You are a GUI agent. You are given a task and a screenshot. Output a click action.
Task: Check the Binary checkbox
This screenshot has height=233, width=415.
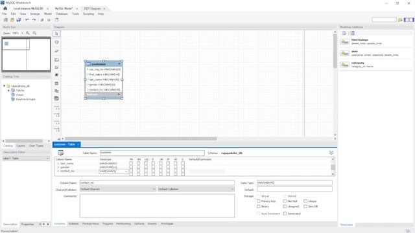(x=259, y=206)
